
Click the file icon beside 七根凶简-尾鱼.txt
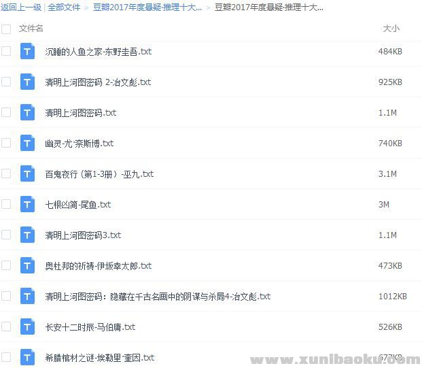(27, 205)
